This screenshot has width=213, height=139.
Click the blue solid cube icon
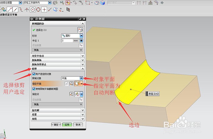point(103,3)
